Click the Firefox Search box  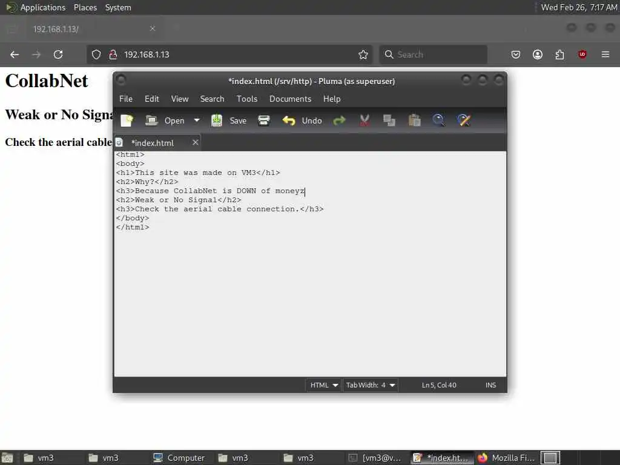click(433, 54)
